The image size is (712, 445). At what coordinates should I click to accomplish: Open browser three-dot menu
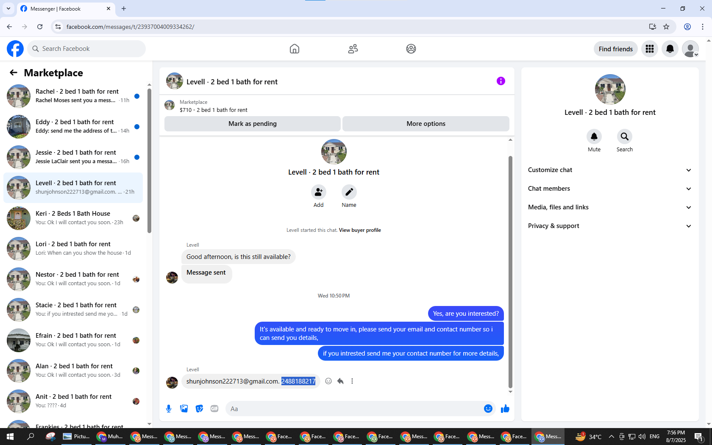(703, 27)
